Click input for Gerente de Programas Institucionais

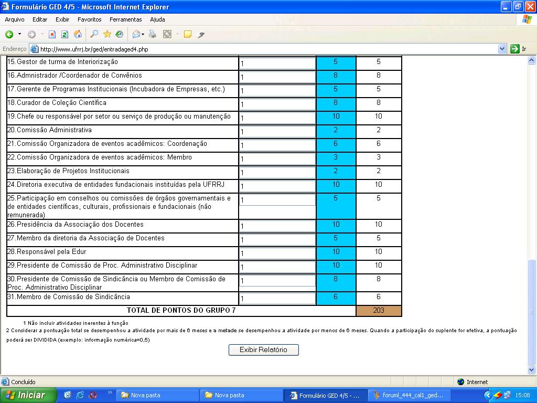coord(277,90)
